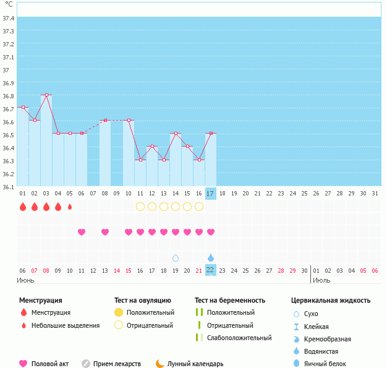Click the Прием лекарств pill icon in the legend
387x368 pixels.
86,364
